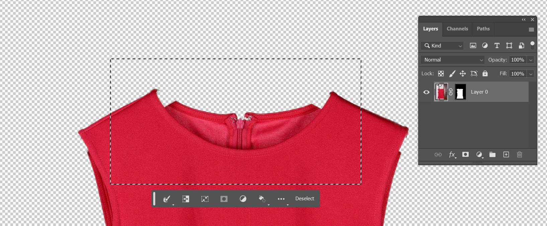Click the Add layer mask icon in Layers panel

pos(465,154)
